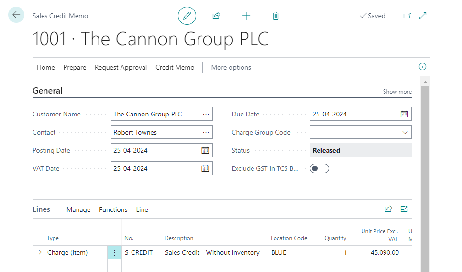Delete the credit memo via trash icon
The width and height of the screenshot is (462, 272).
tap(275, 16)
